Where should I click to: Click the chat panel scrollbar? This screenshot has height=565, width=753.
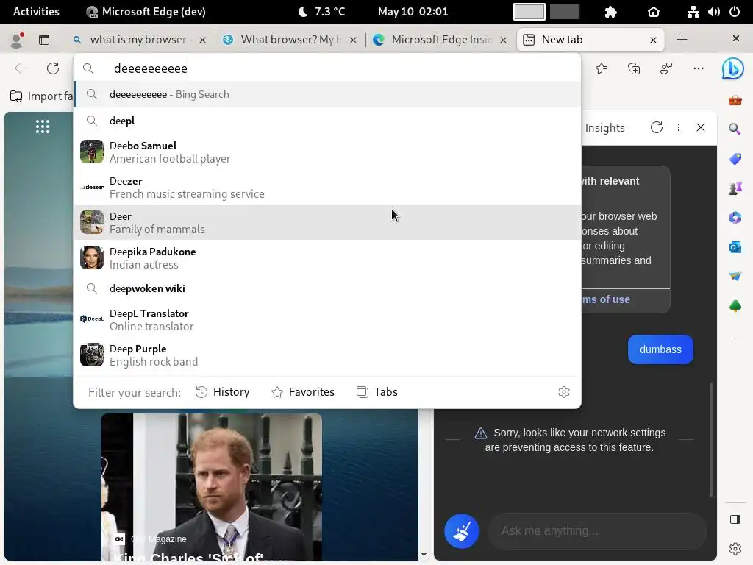coord(711,440)
